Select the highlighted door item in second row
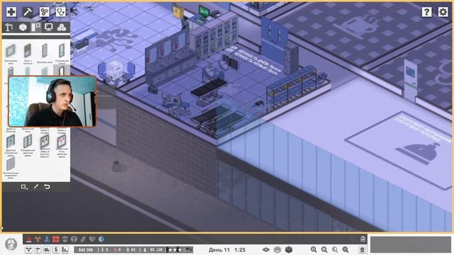Viewport: 454px width, 255px height. point(62,70)
